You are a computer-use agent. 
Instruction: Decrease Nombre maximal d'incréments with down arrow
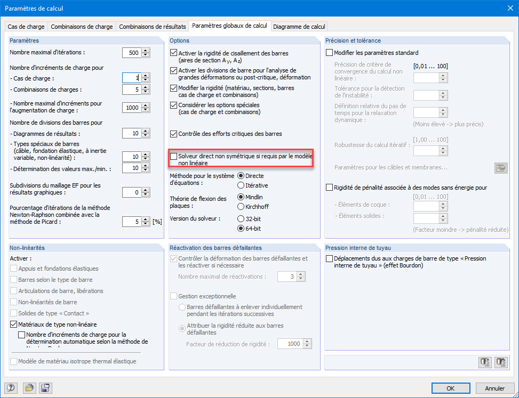[146, 110]
